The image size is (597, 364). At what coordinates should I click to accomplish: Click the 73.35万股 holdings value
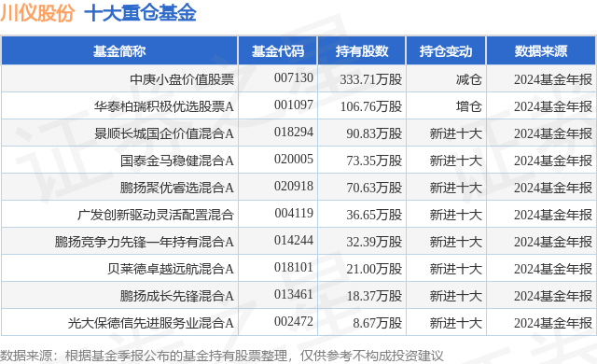(x=374, y=161)
